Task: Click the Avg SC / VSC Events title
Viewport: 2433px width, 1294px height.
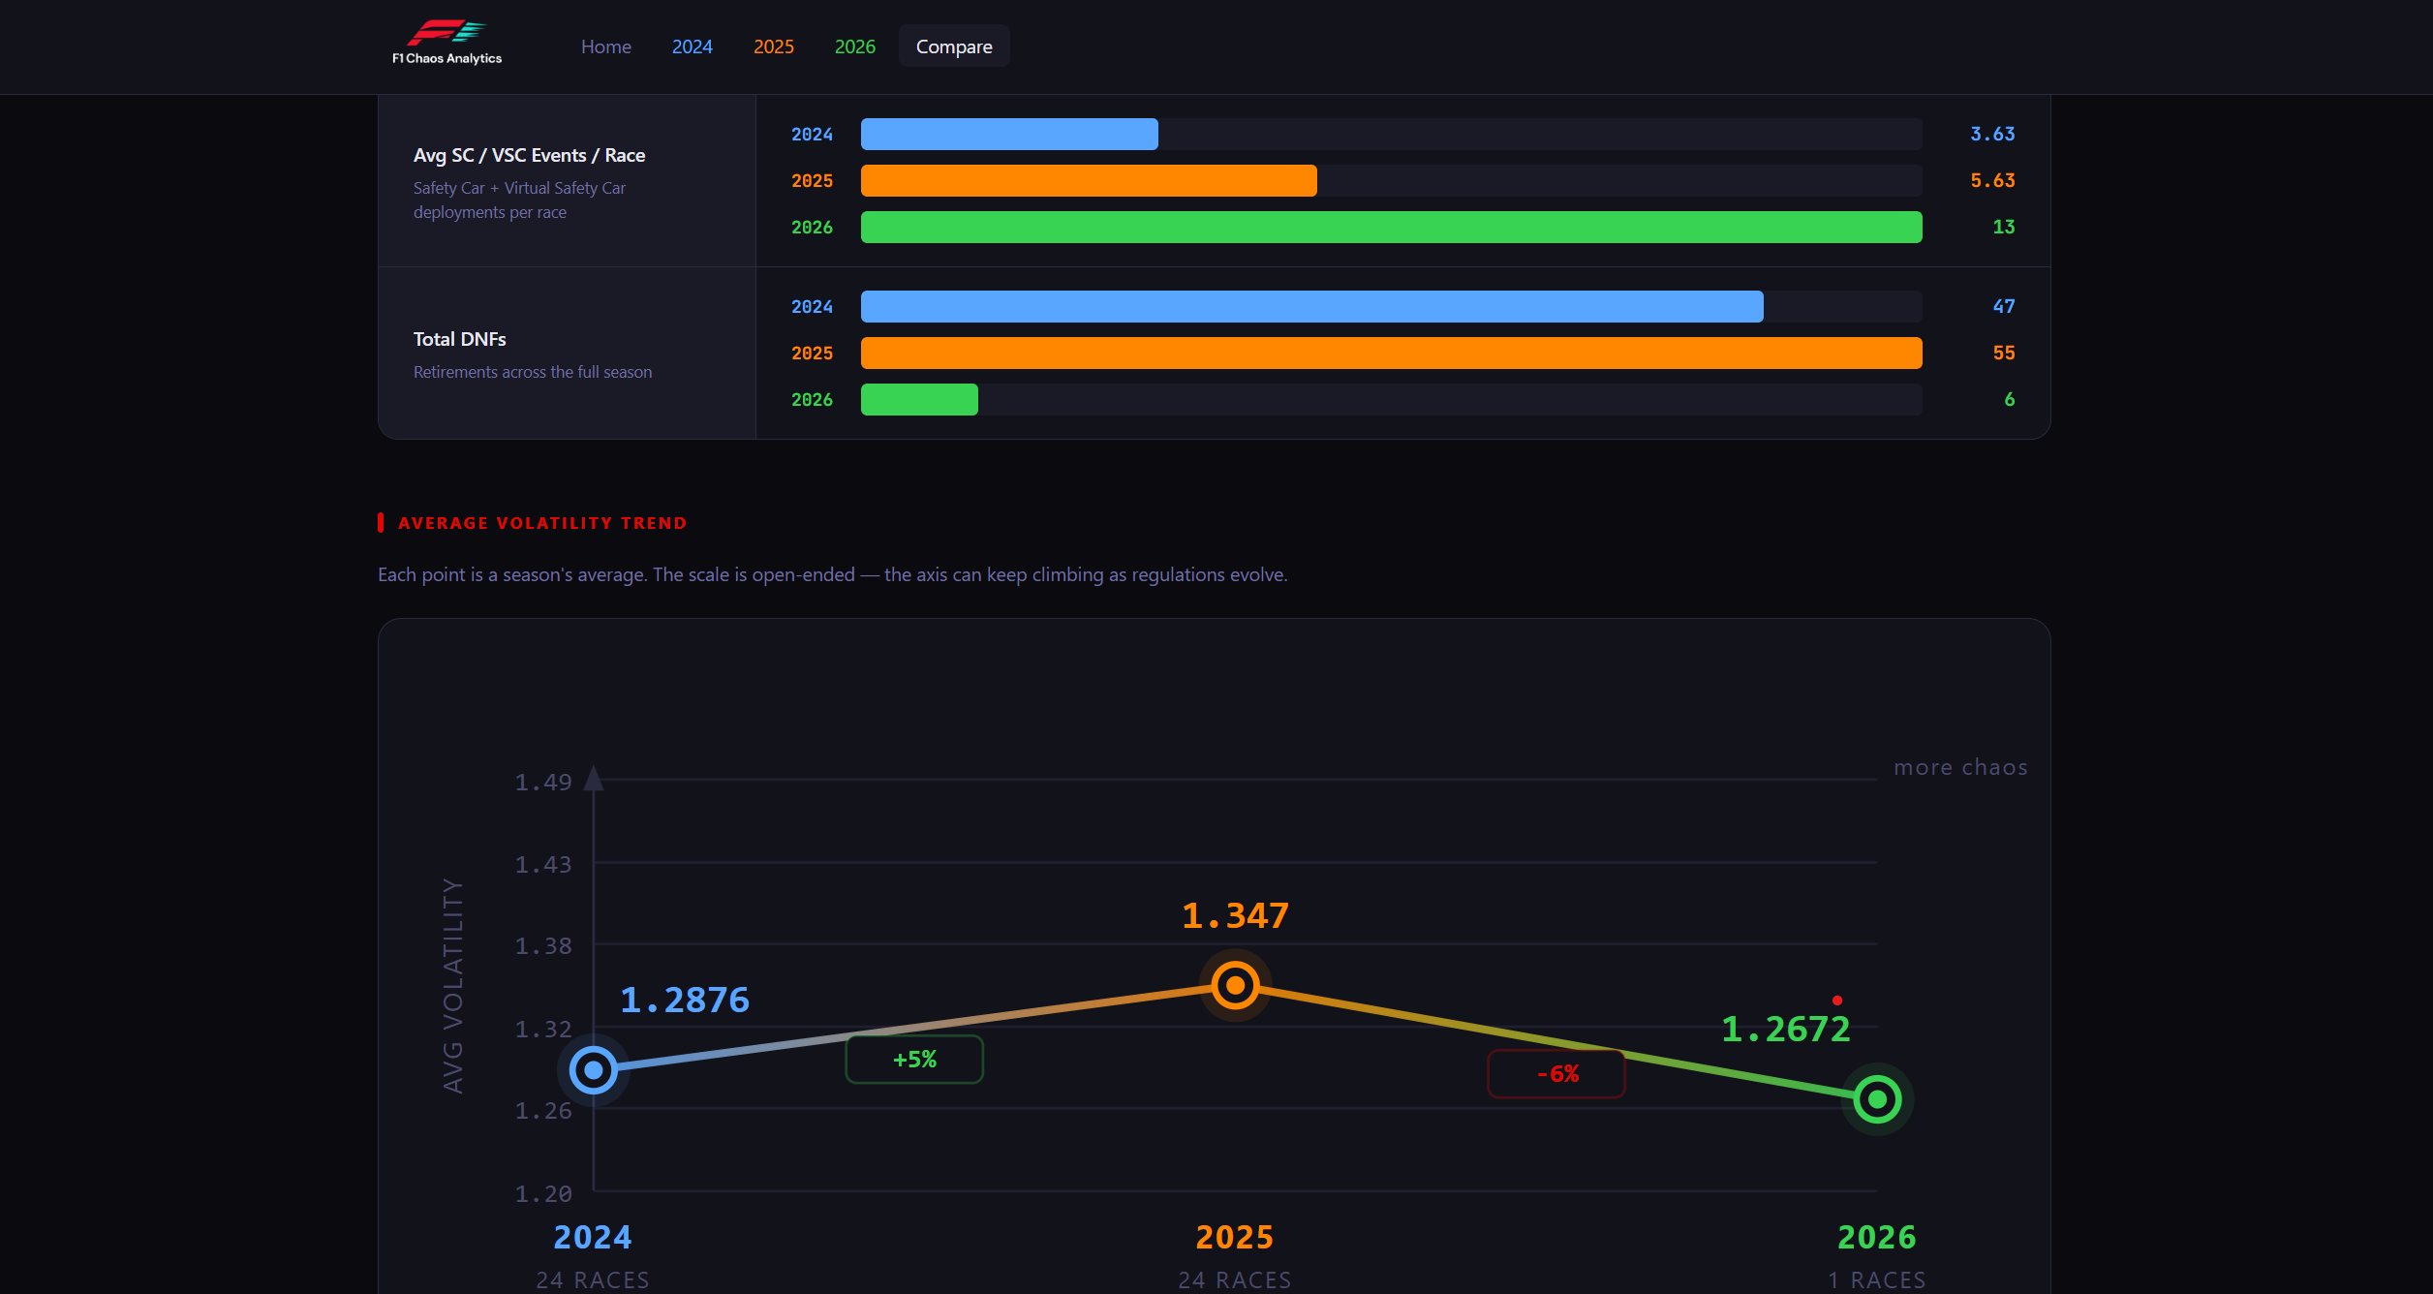Action: click(x=529, y=155)
